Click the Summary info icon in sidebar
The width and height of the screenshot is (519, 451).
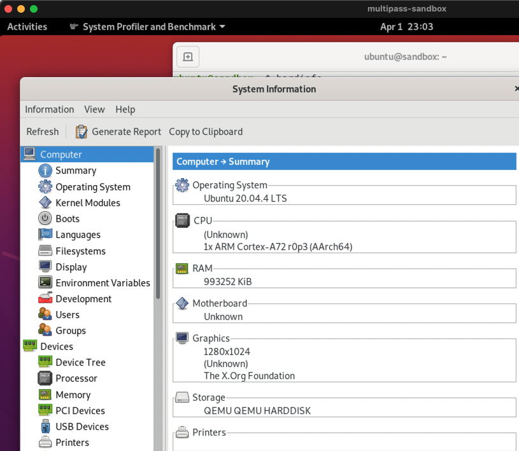click(45, 170)
